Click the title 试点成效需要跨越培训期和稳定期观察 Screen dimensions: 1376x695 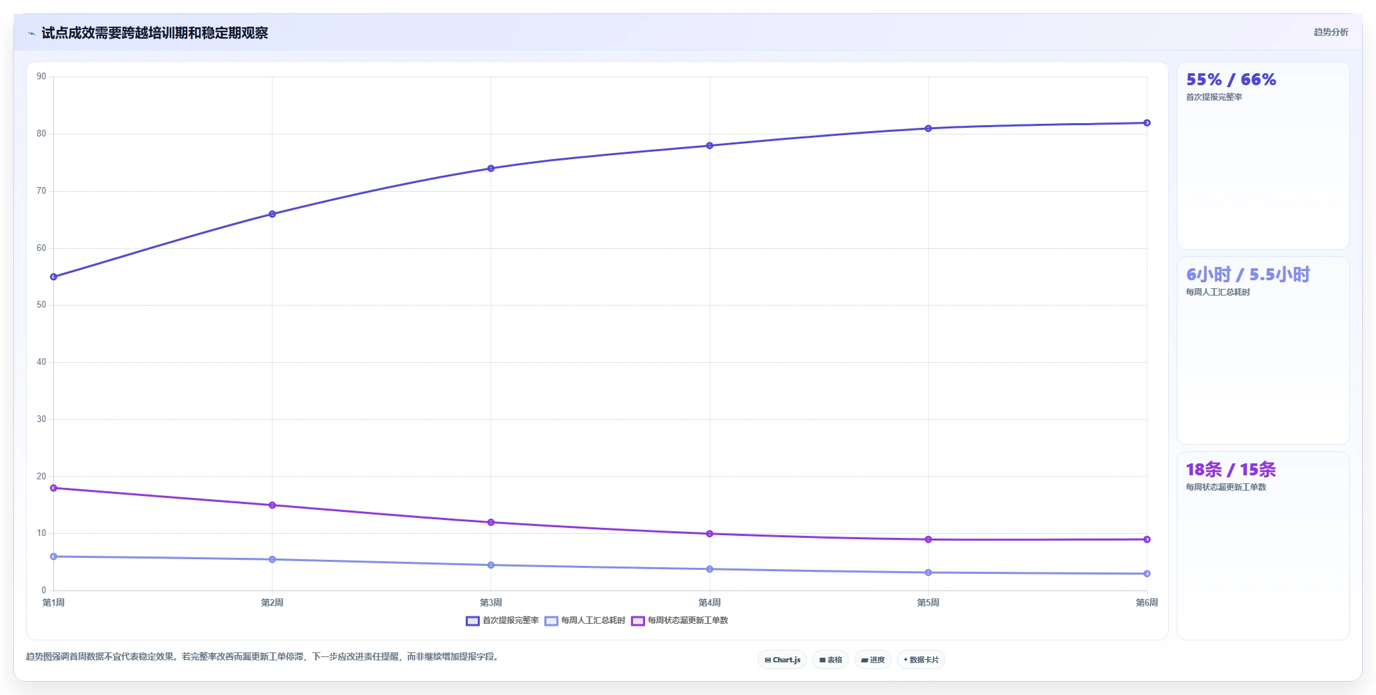coord(155,33)
